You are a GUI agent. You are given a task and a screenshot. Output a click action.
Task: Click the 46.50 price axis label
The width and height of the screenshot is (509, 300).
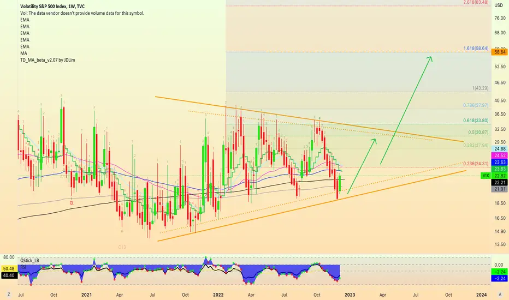pyautogui.click(x=500, y=83)
